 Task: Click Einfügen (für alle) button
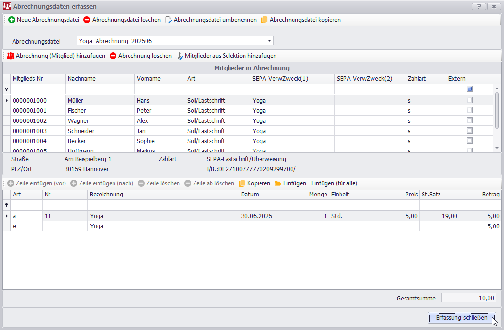[334, 183]
